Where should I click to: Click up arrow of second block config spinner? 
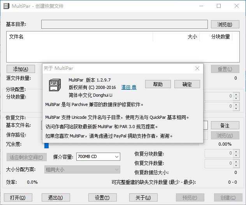tap(236, 104)
